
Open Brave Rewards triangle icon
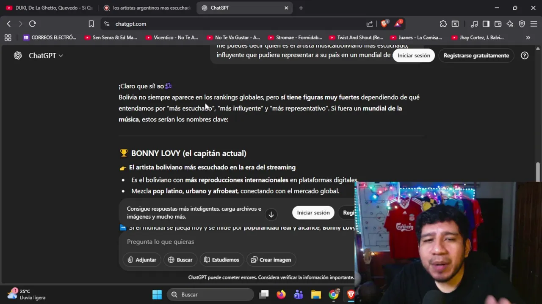398,24
